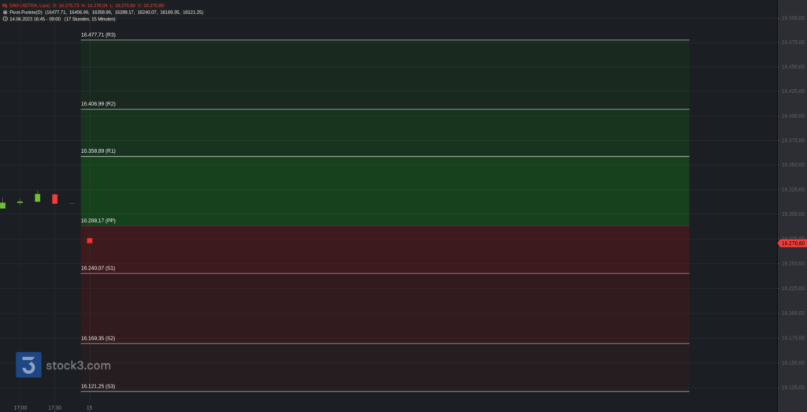Open the DAX (XETRA, Last) legend label
Image resolution: width=807 pixels, height=412 pixels.
tap(30, 6)
